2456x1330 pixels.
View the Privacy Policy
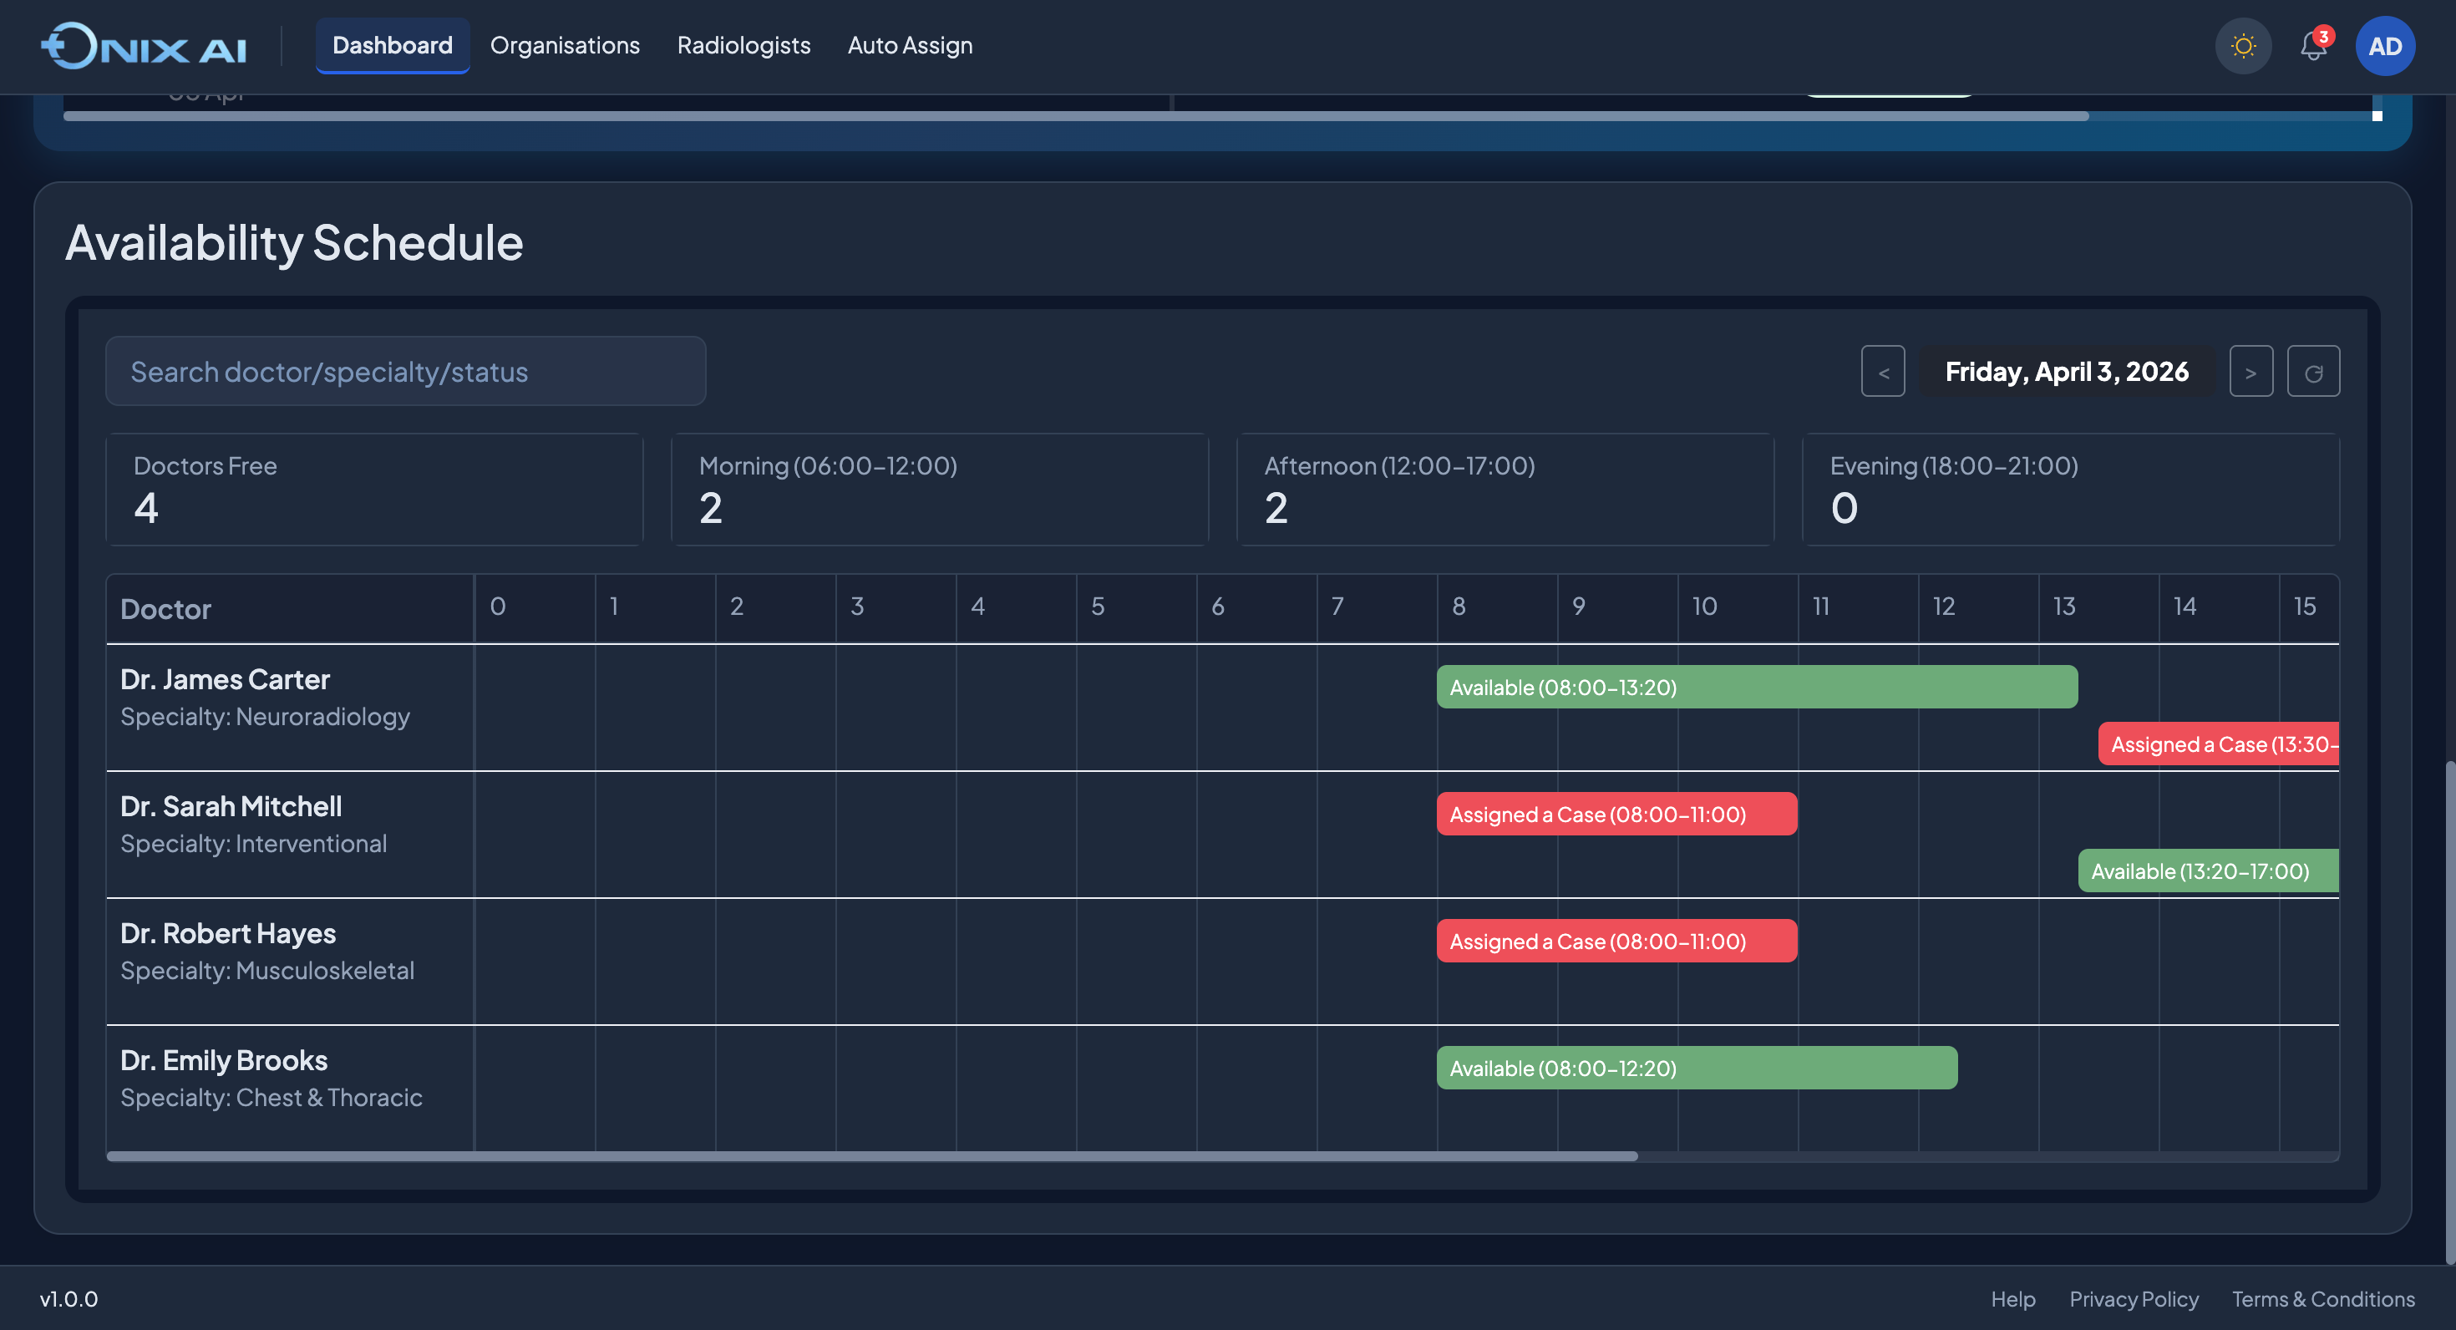2134,1298
